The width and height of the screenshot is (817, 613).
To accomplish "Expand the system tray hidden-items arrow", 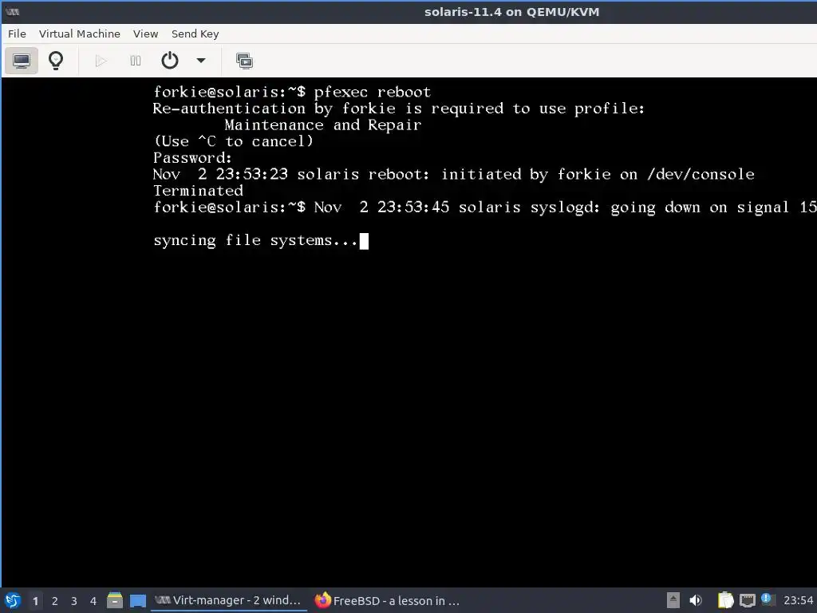I will 673,600.
